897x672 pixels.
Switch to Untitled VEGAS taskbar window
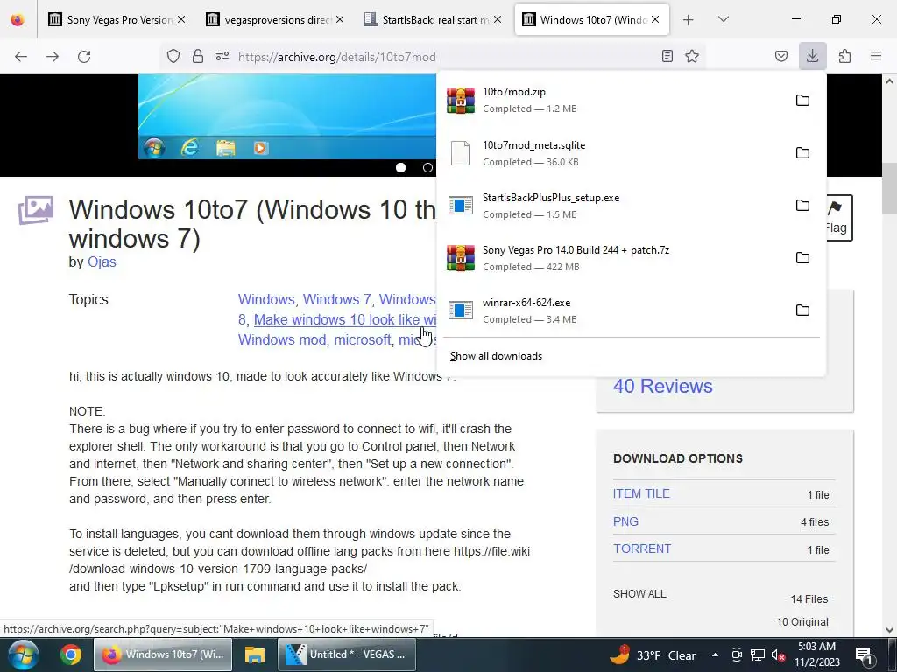(x=347, y=654)
